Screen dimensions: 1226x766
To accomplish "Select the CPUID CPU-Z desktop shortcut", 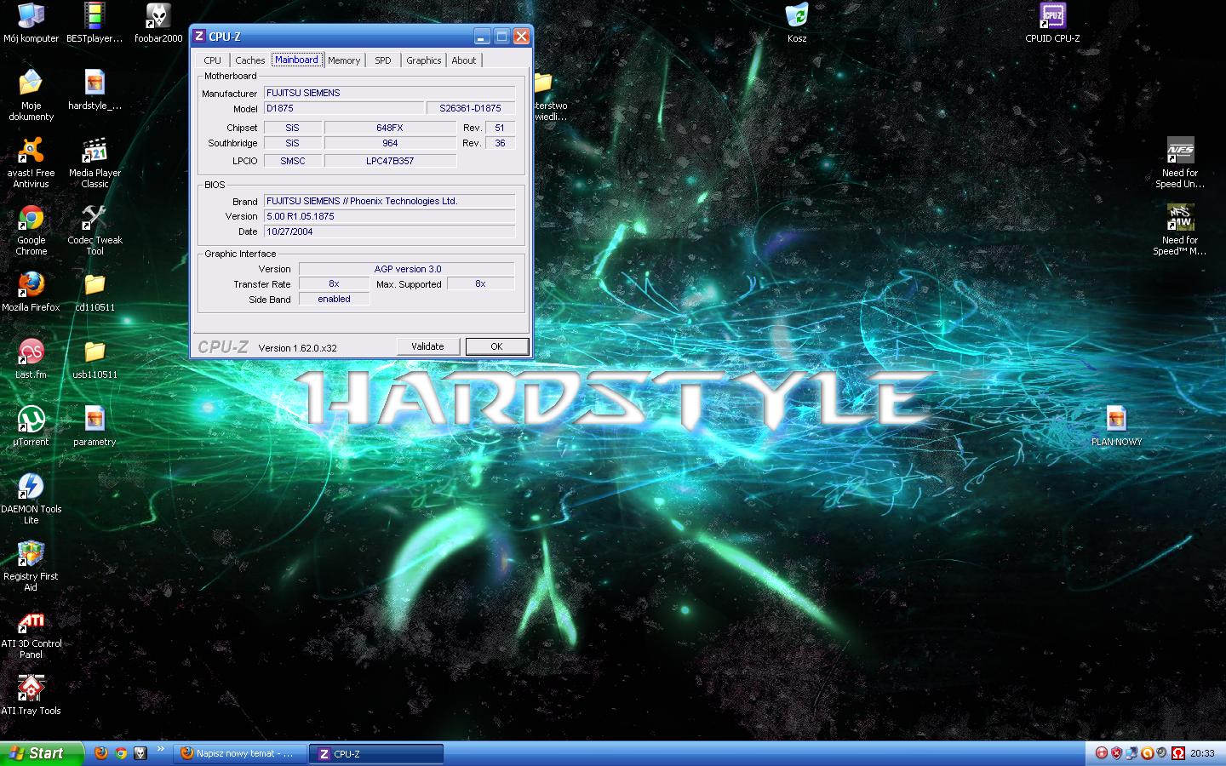I will pyautogui.click(x=1052, y=17).
